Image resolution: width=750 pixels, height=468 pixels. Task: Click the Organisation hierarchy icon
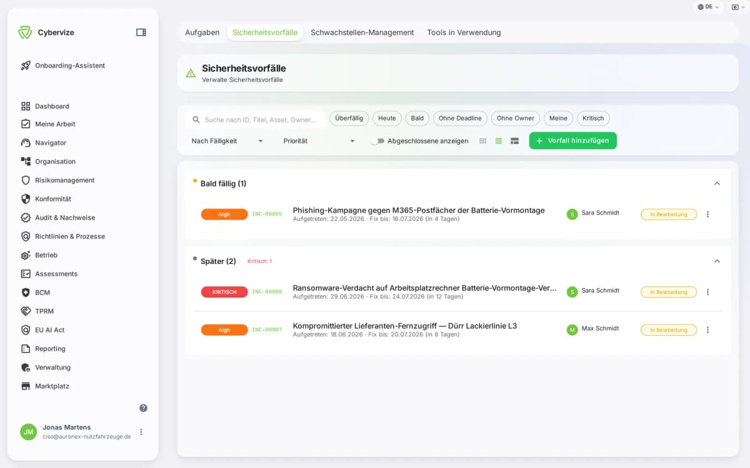[x=26, y=161]
